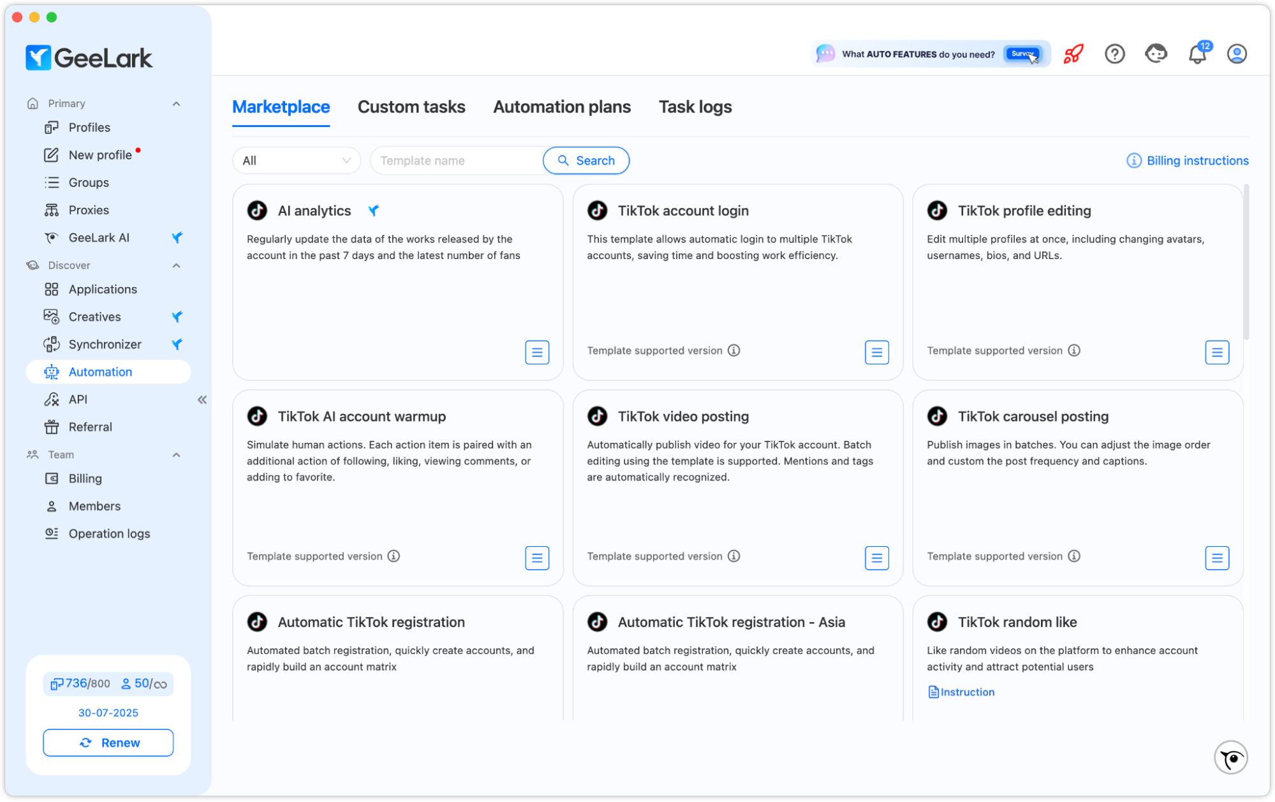The image size is (1275, 802).
Task: Open Referral in the sidebar
Action: coord(108,427)
